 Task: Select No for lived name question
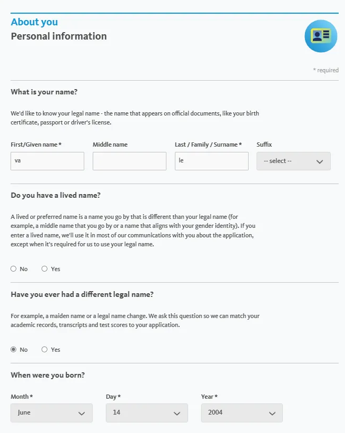tap(14, 269)
